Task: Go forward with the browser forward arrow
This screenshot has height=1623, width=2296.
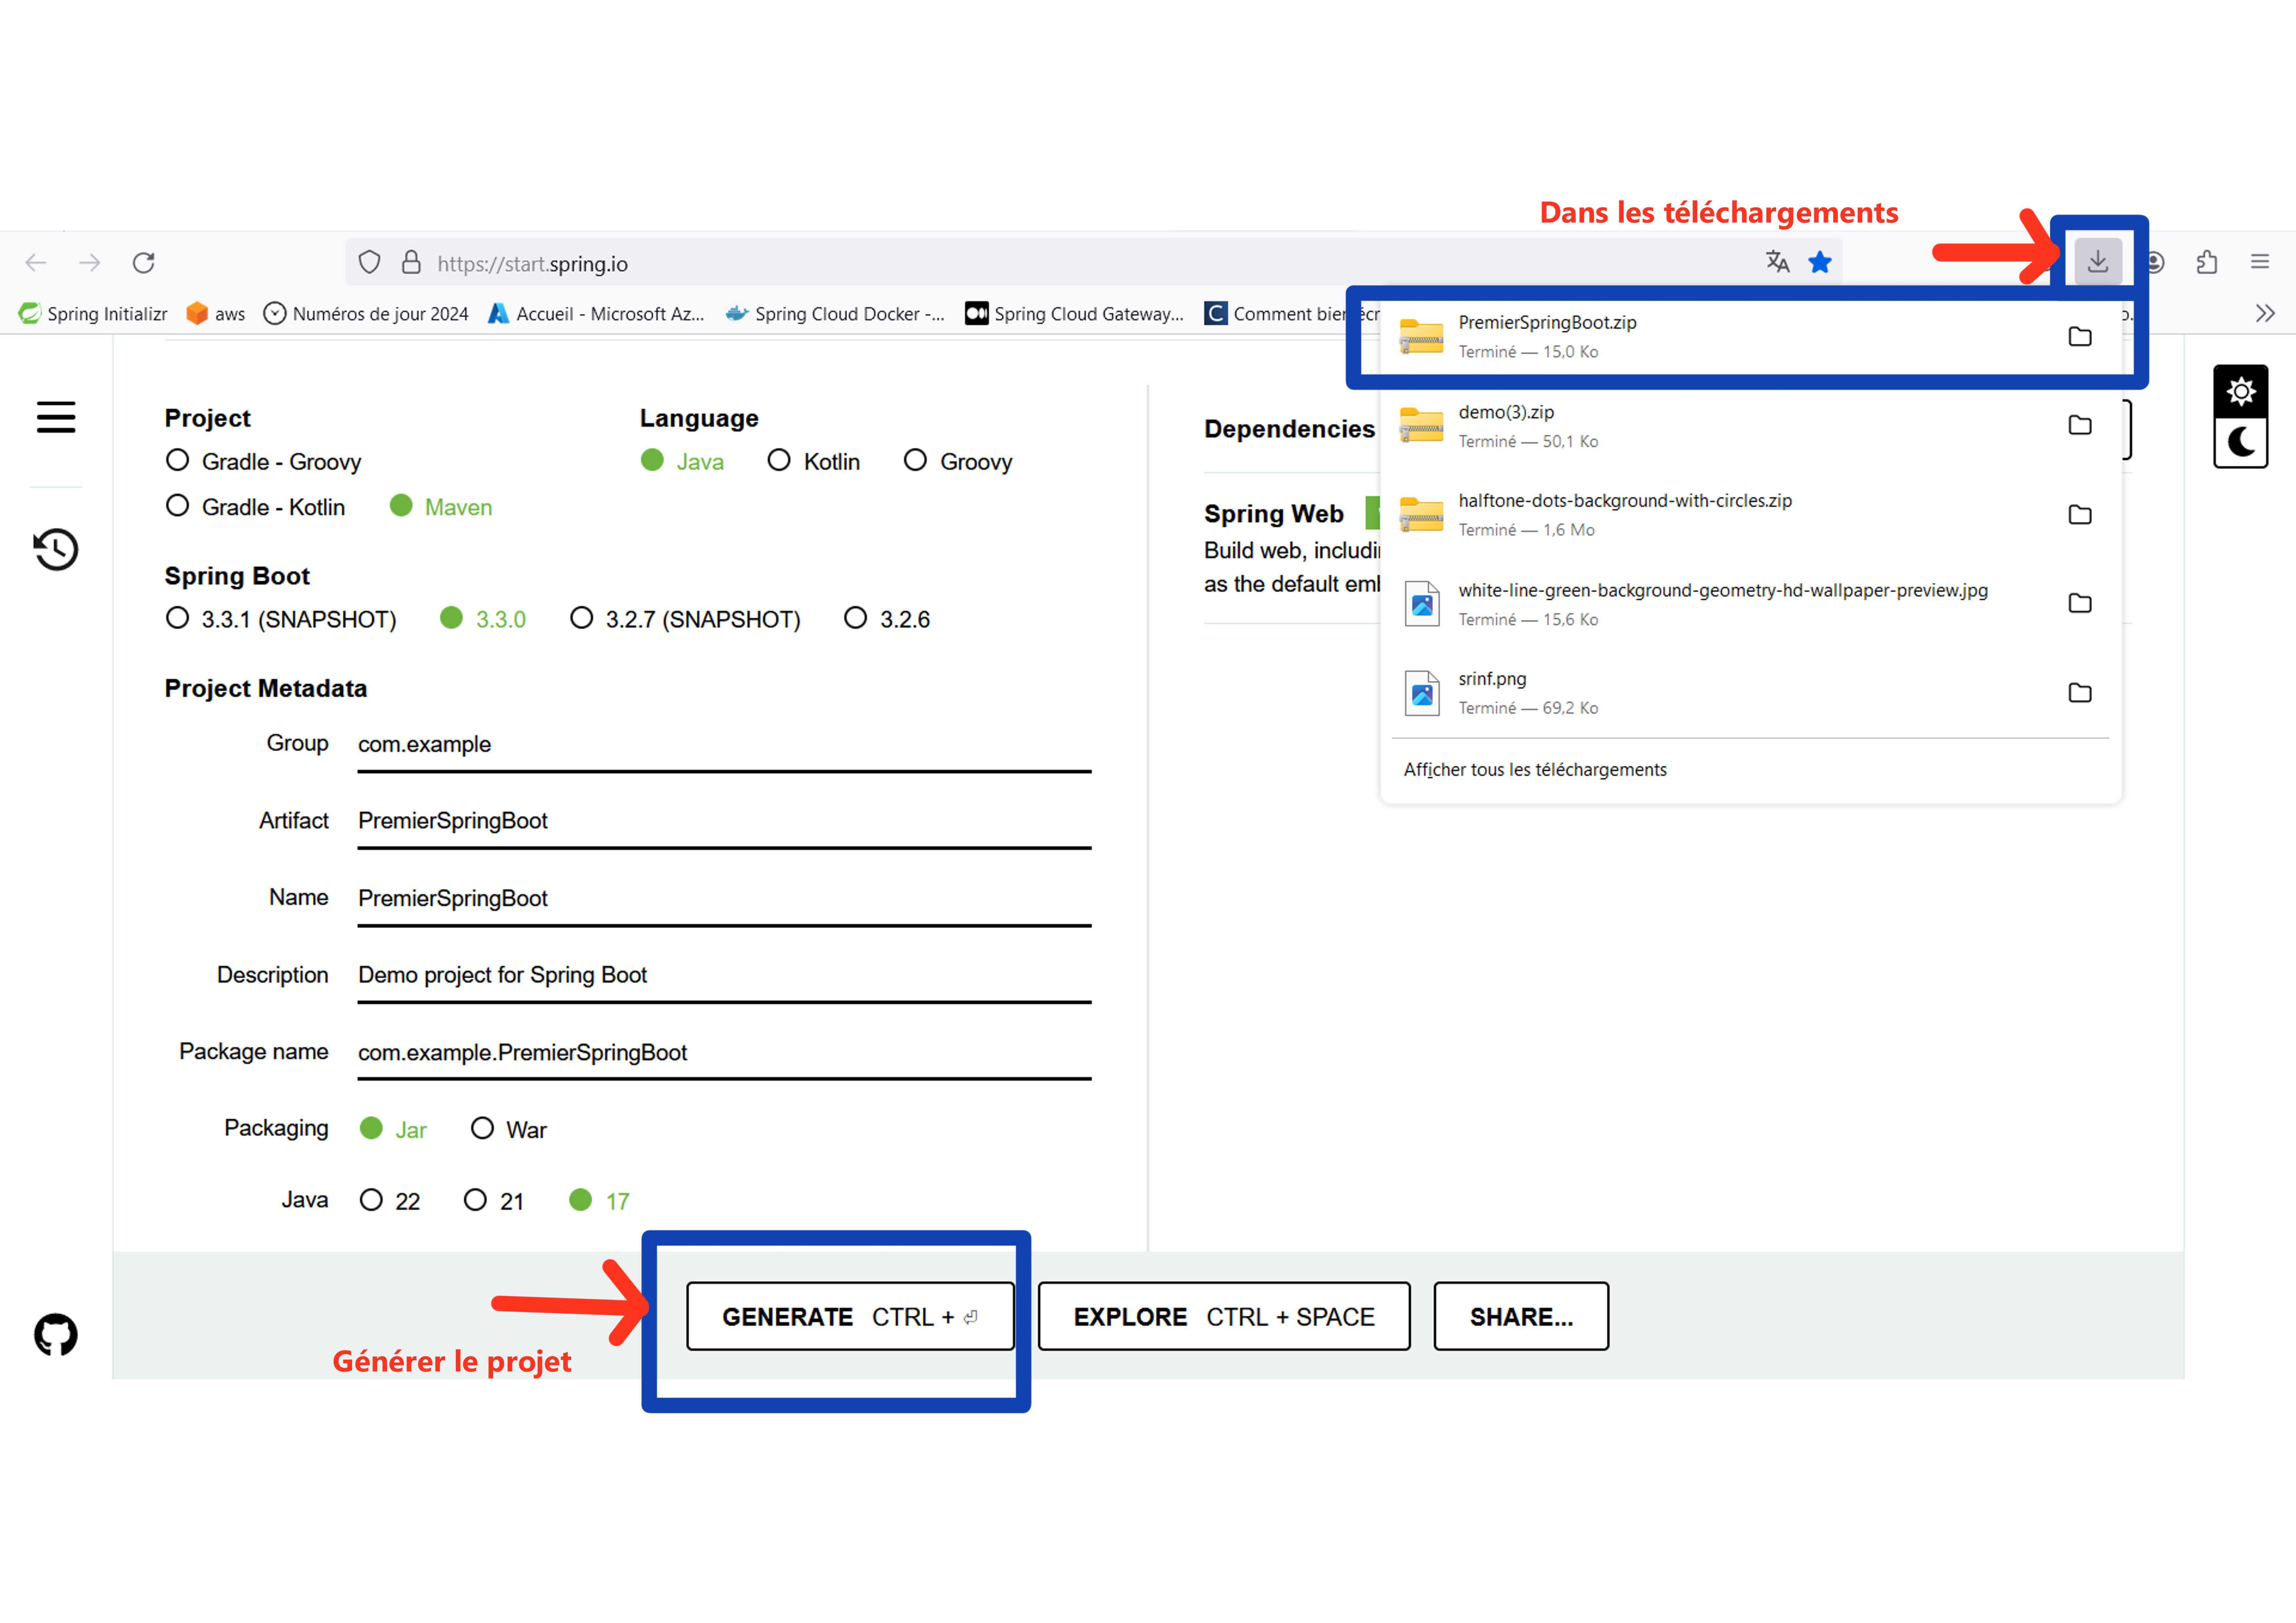Action: click(90, 263)
